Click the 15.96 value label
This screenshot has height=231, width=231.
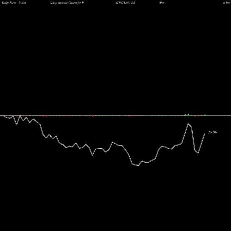[x=213, y=132]
